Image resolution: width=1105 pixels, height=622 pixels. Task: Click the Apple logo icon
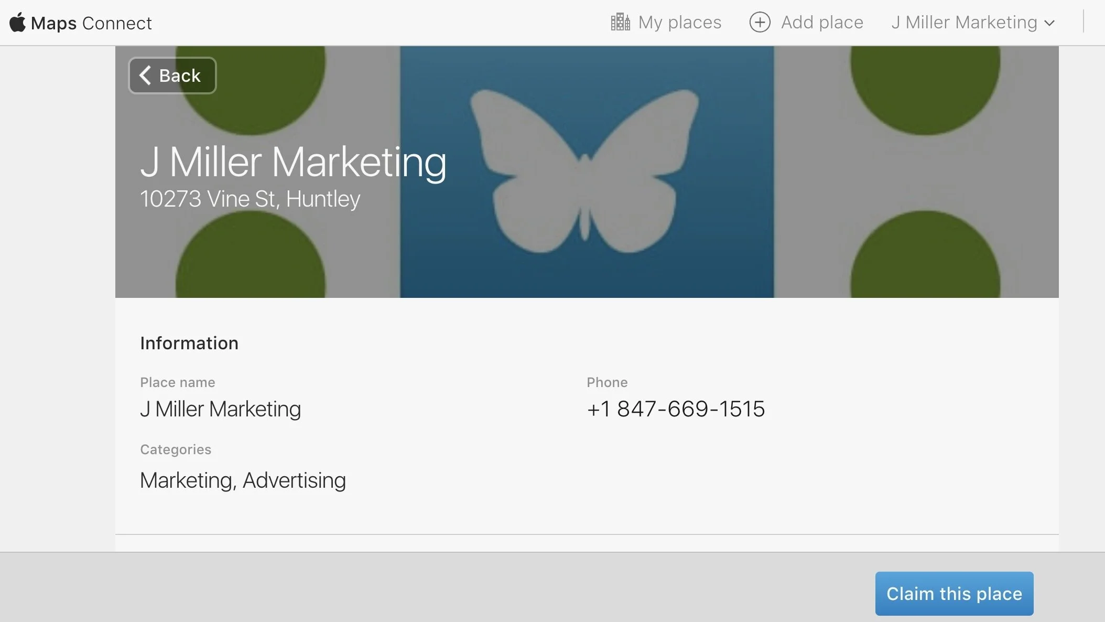[17, 23]
